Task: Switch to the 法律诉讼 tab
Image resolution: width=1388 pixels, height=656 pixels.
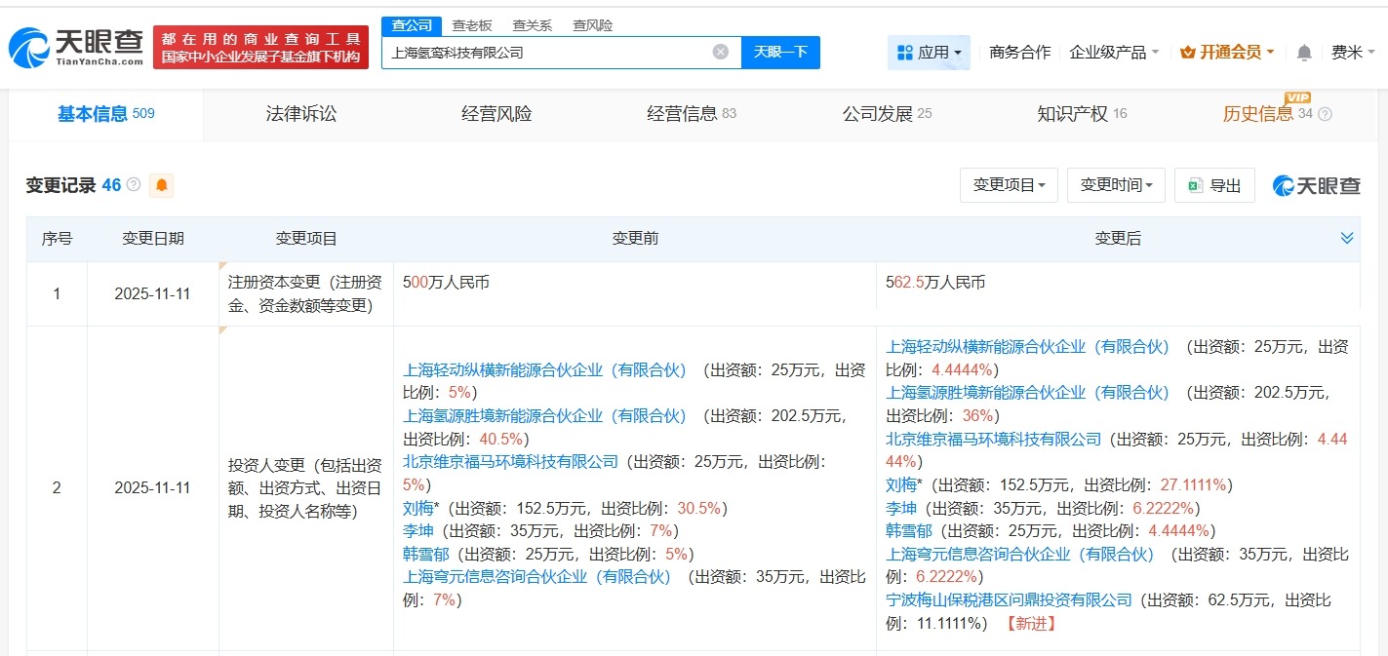Action: point(298,113)
